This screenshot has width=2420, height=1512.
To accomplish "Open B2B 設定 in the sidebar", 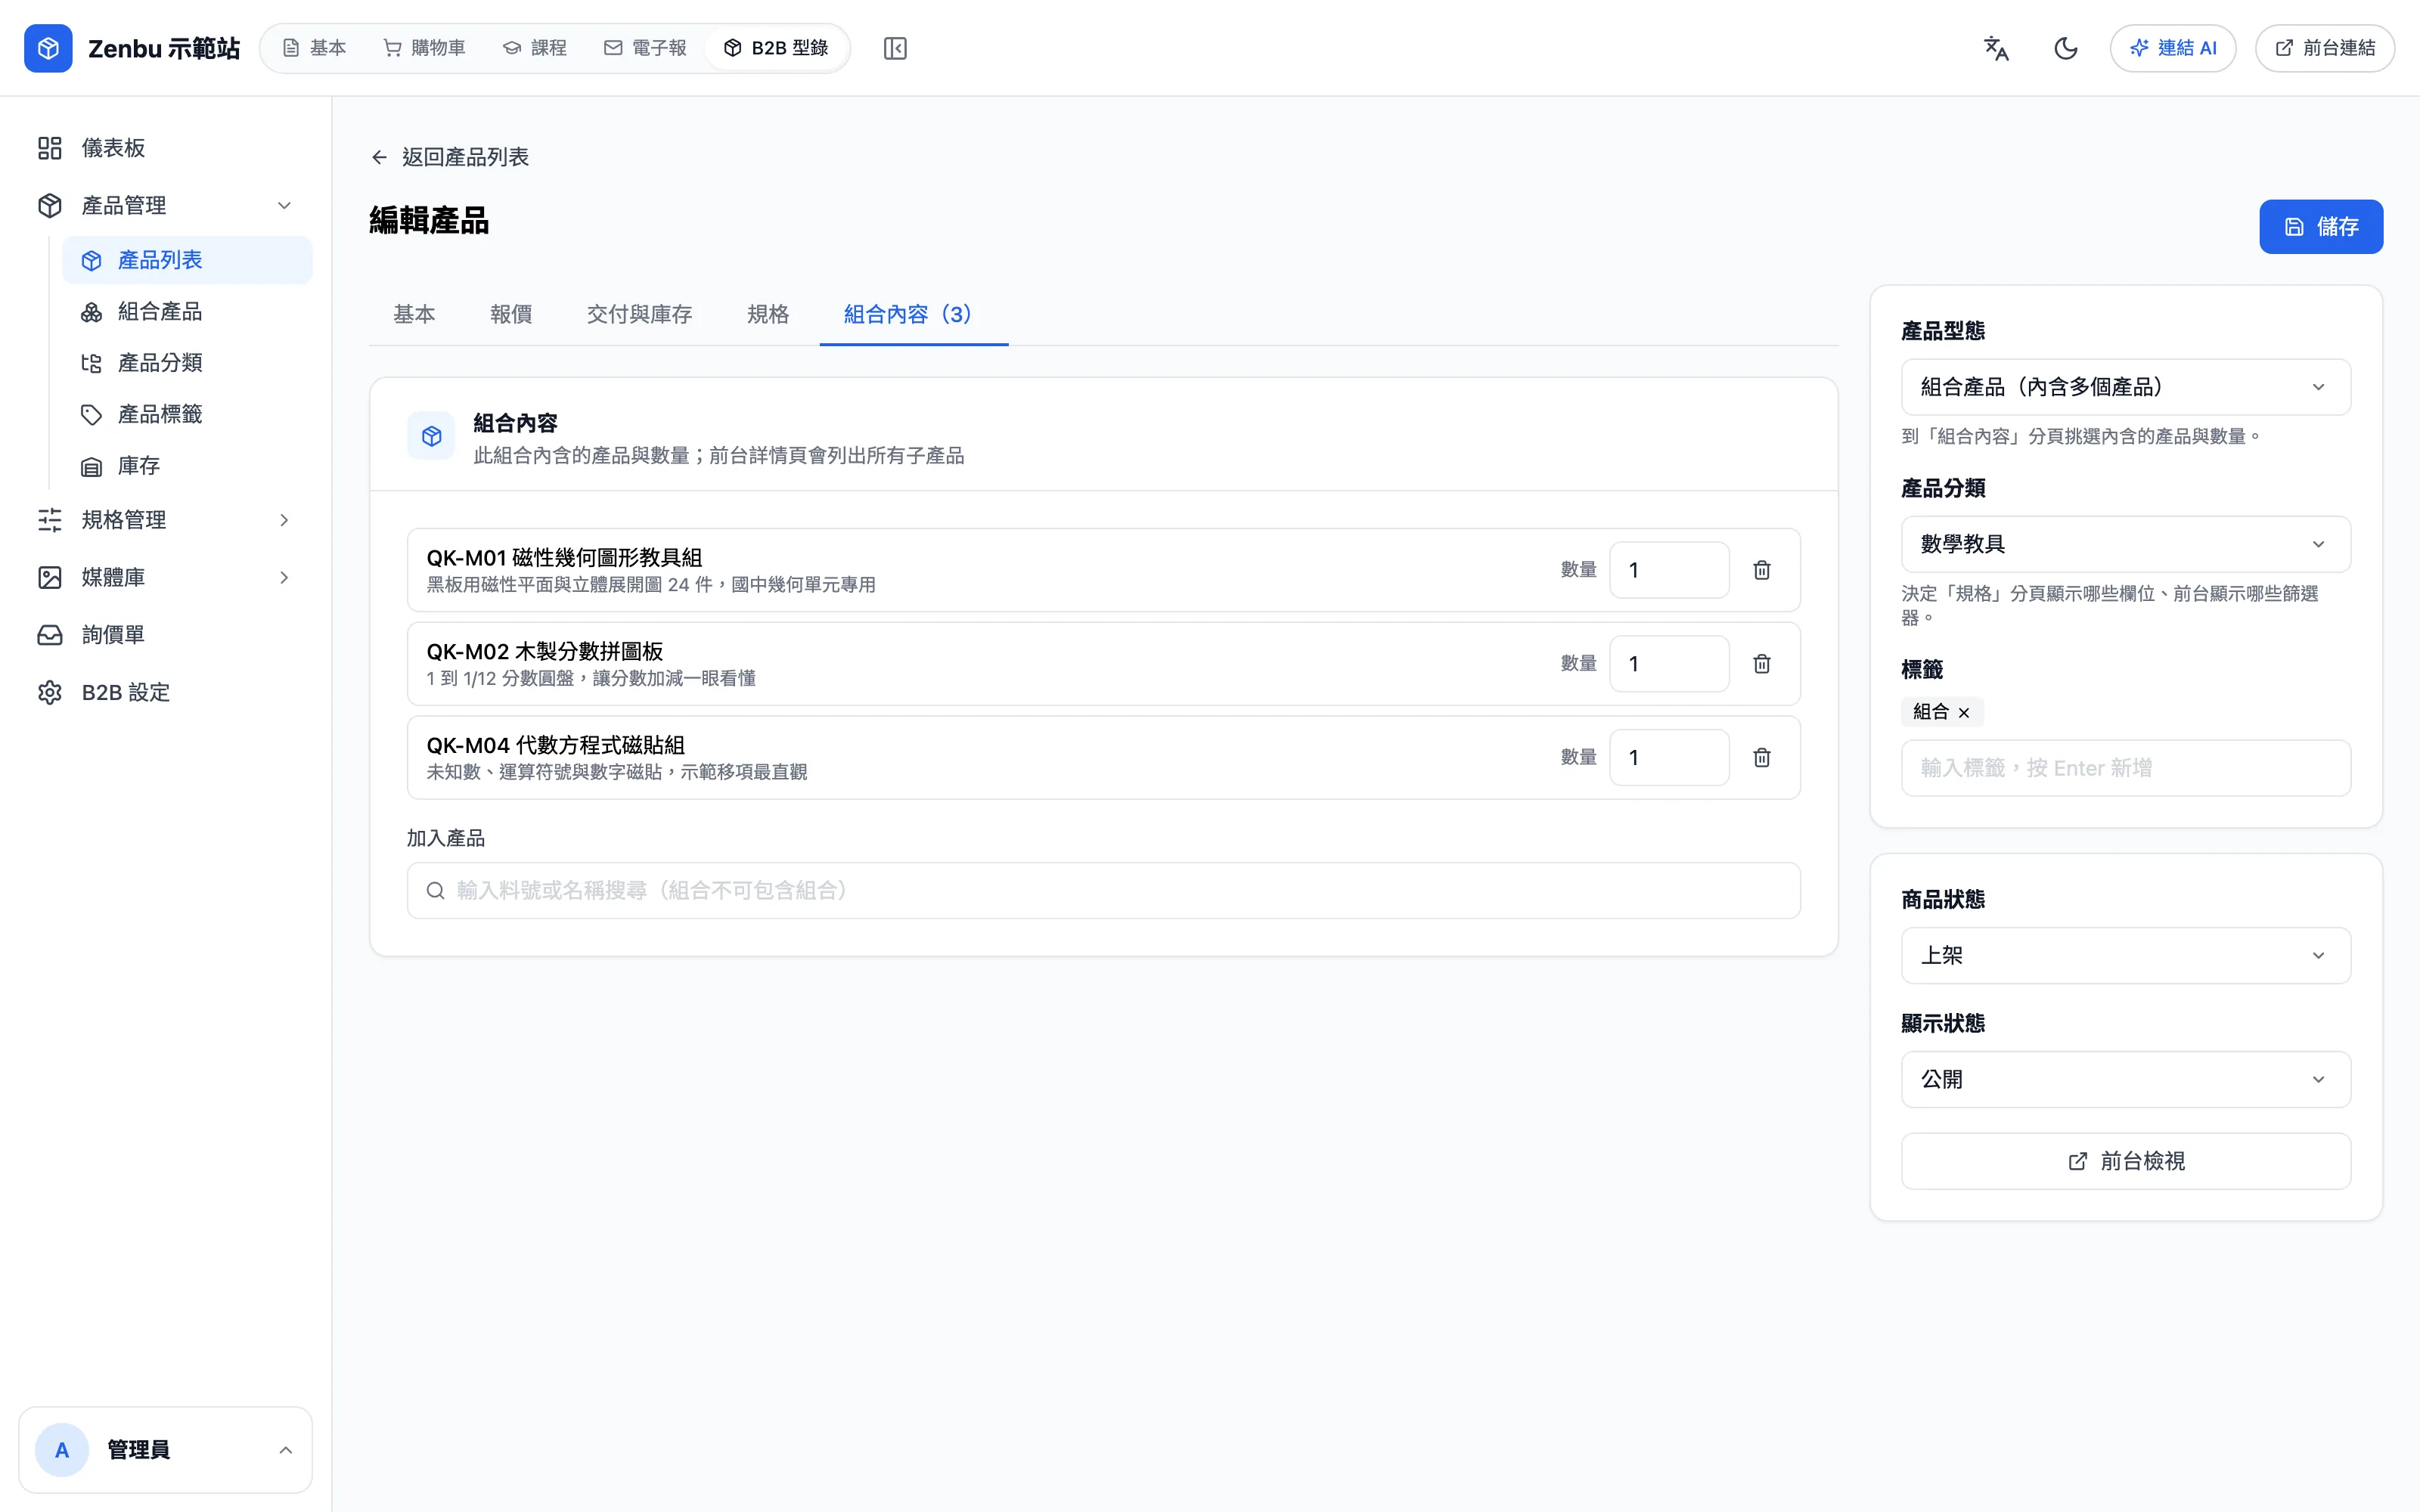I will tap(166, 692).
